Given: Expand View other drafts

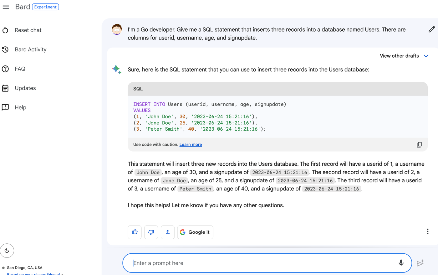Looking at the screenshot, I should (x=404, y=56).
